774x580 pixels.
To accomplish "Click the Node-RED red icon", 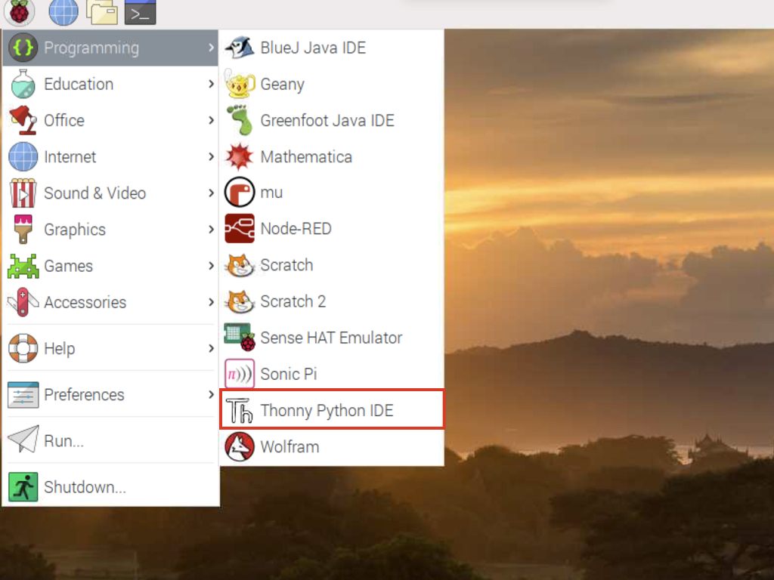I will (240, 228).
